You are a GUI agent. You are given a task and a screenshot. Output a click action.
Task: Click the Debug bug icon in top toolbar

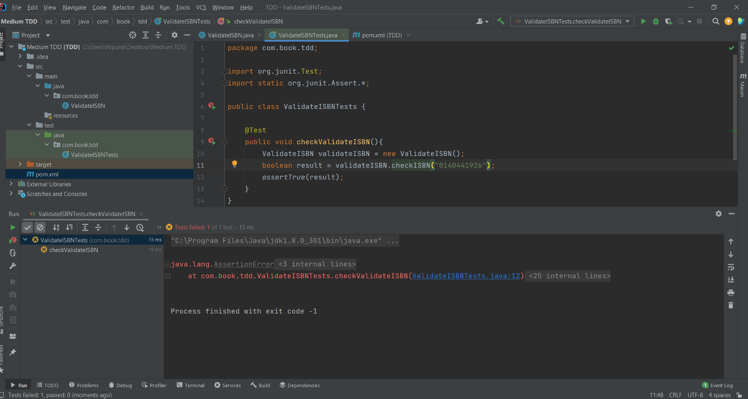click(656, 21)
